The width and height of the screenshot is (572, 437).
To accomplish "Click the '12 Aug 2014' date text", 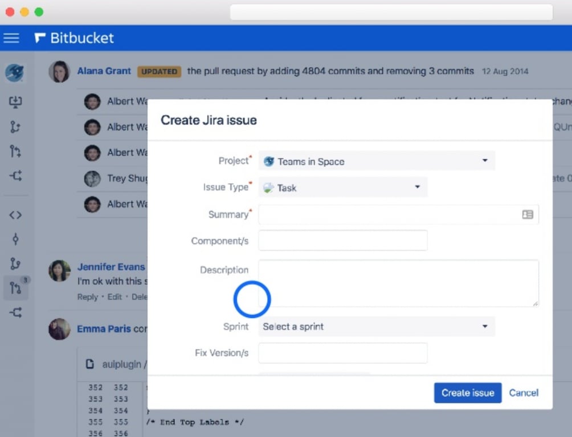I will pyautogui.click(x=505, y=72).
